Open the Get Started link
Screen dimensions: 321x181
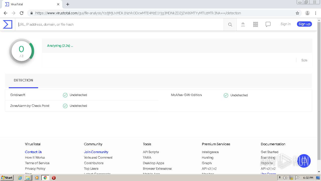coord(269,152)
